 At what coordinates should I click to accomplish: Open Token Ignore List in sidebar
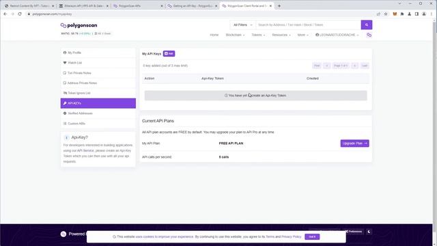[98, 93]
